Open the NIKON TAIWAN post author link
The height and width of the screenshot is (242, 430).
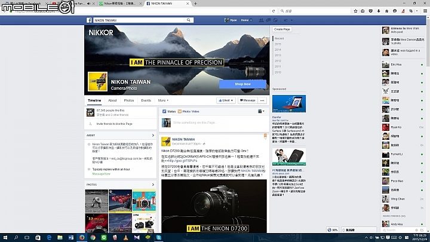(x=183, y=139)
